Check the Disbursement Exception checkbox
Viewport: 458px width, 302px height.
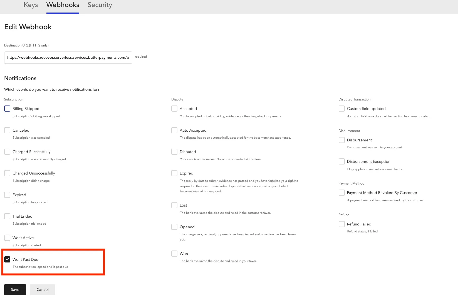pyautogui.click(x=342, y=161)
